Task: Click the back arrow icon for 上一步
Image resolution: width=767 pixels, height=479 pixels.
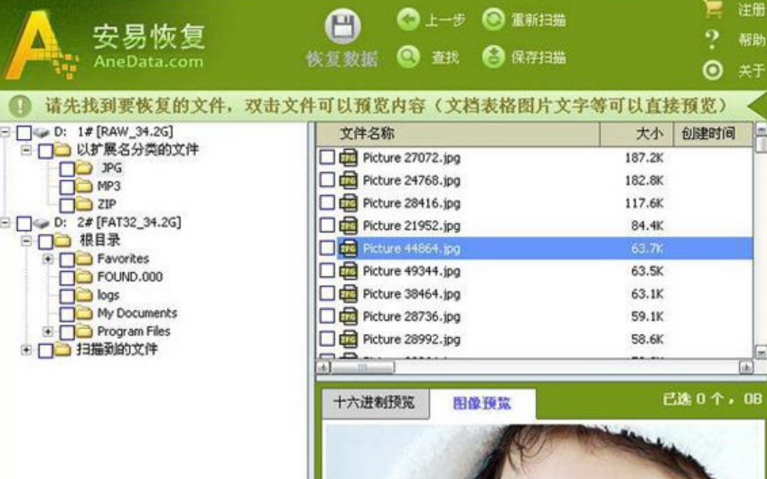Action: (408, 20)
